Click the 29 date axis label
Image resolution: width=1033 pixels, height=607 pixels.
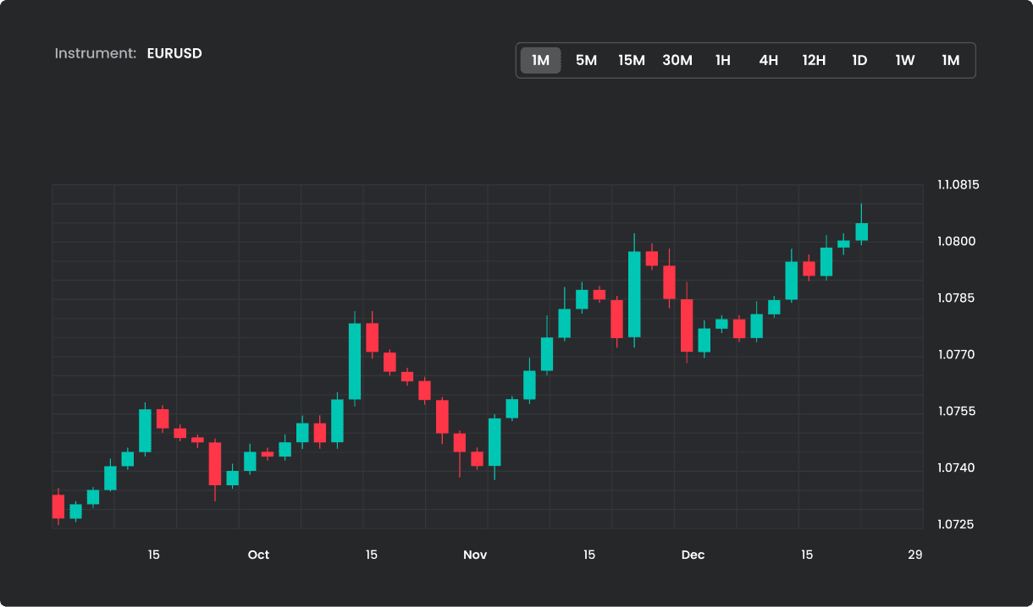coord(914,555)
